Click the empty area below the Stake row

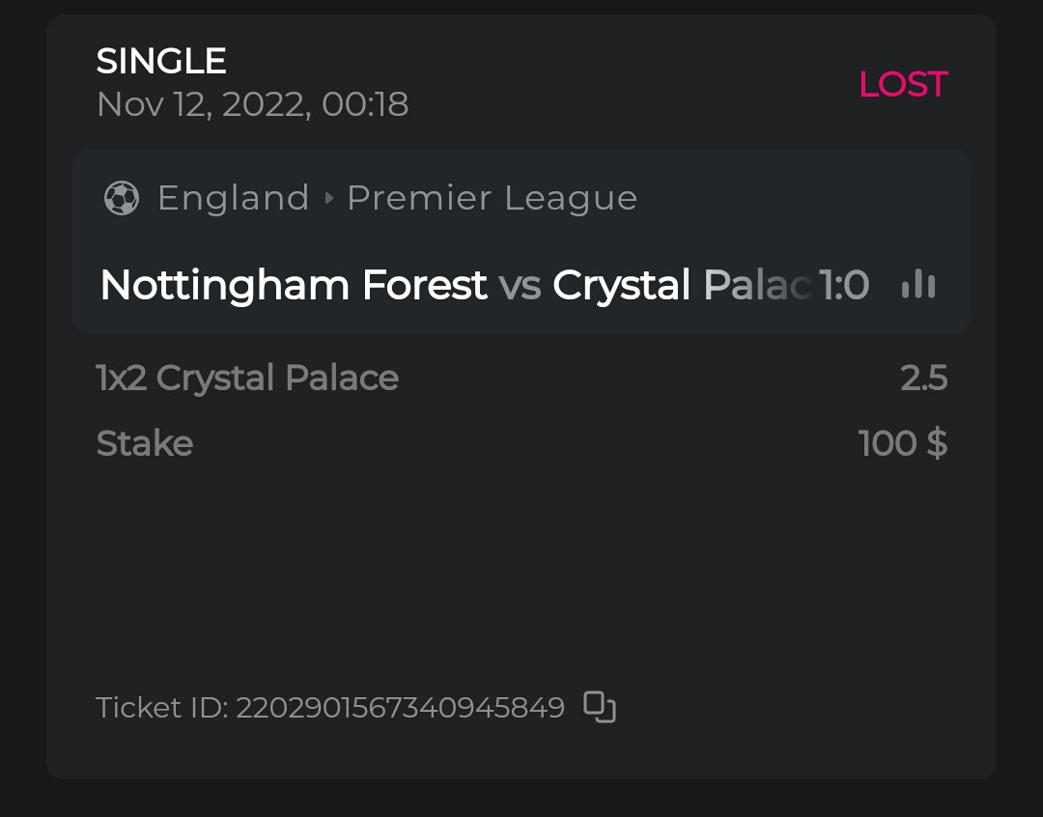click(x=521, y=570)
